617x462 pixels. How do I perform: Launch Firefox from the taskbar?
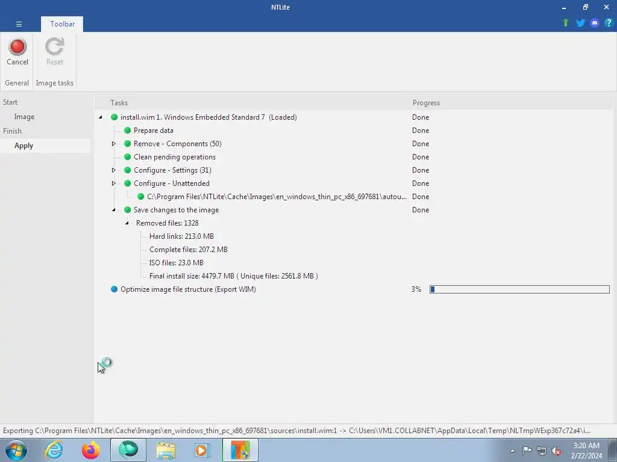pos(91,450)
